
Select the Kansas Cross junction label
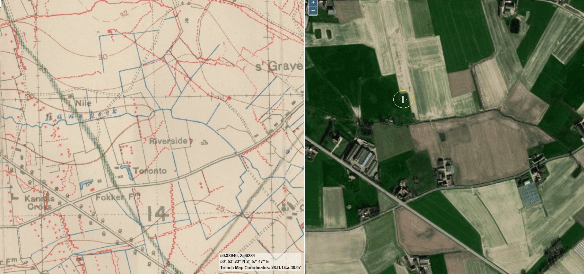click(40, 203)
